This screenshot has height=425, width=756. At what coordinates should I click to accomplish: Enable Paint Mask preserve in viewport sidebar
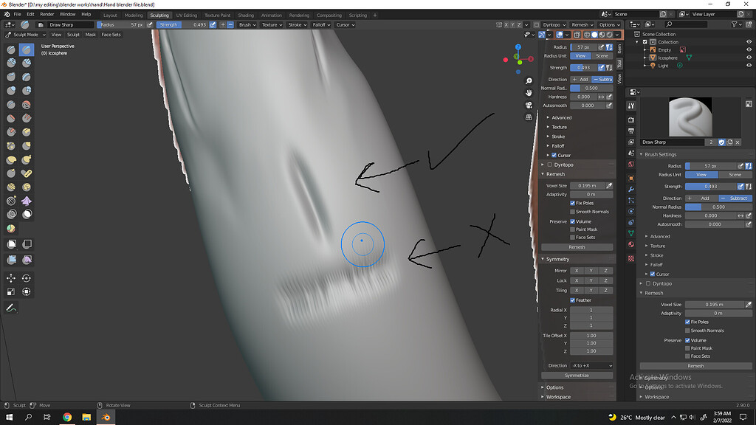click(x=572, y=229)
